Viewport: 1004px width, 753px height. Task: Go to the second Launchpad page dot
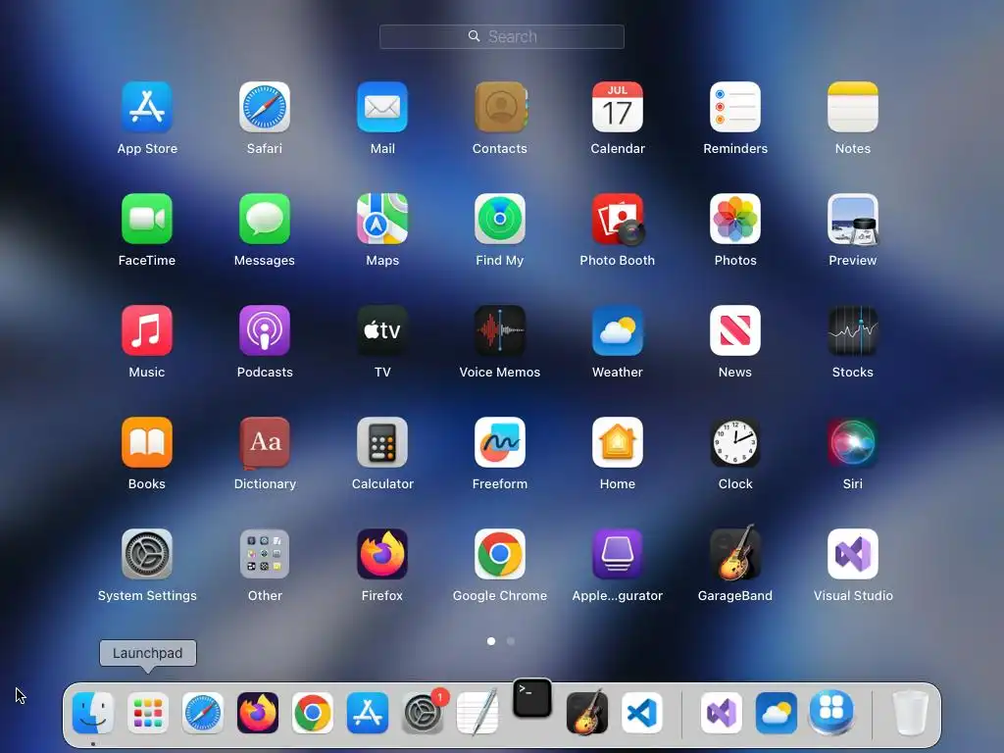point(510,641)
